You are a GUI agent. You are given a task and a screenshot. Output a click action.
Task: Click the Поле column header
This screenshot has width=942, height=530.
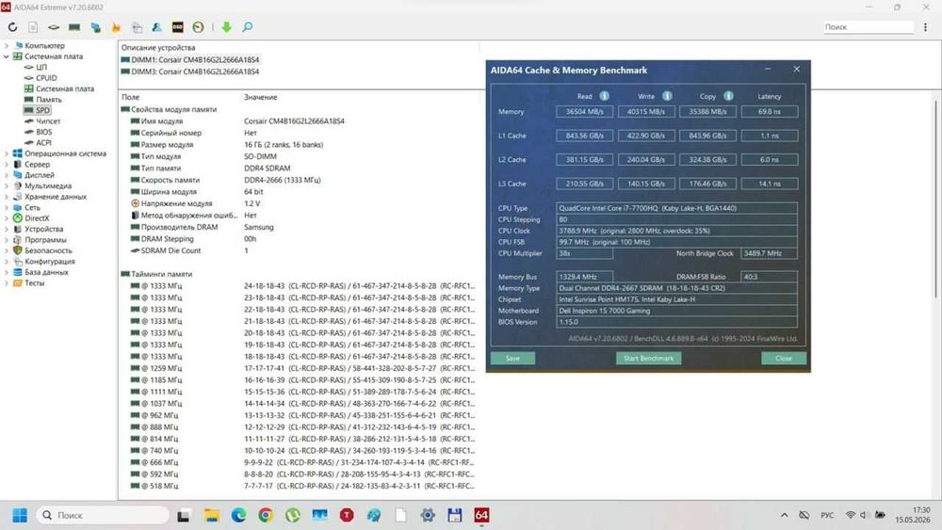coord(130,97)
